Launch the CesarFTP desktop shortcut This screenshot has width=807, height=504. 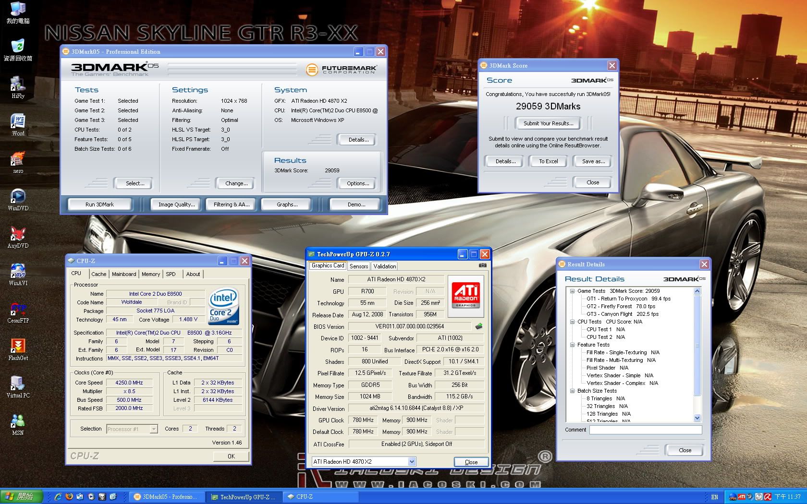(x=18, y=312)
